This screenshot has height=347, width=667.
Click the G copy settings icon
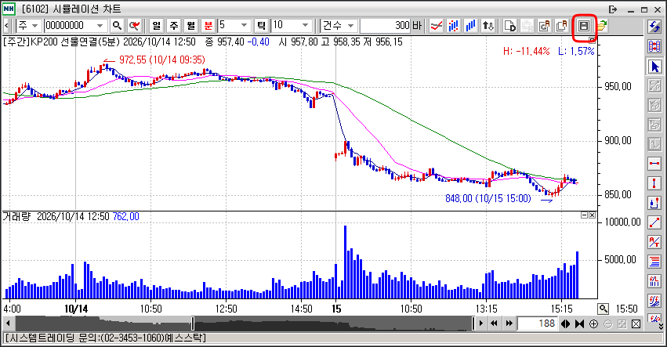544,26
